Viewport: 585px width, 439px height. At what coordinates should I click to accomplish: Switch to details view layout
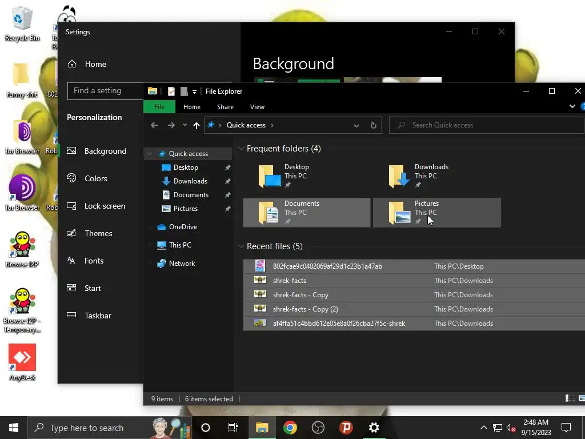[x=570, y=398]
